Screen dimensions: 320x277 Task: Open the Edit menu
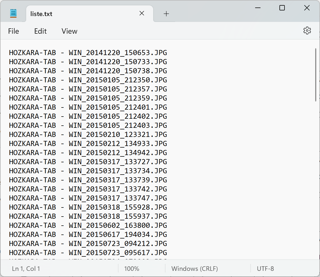coord(40,31)
